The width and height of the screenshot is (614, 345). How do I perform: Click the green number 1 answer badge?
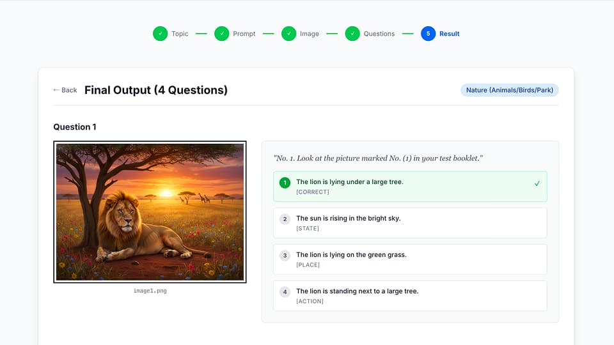coord(285,183)
